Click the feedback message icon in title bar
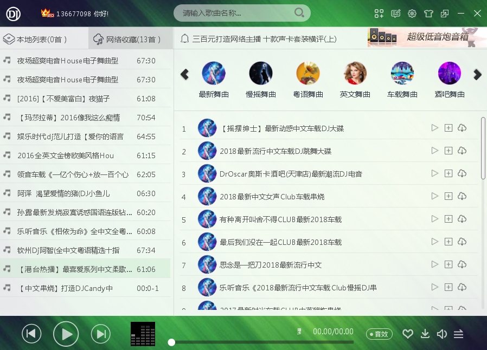 point(396,14)
